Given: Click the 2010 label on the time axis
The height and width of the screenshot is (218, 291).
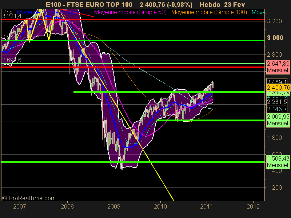Looking at the screenshot, I should pos(160,206).
